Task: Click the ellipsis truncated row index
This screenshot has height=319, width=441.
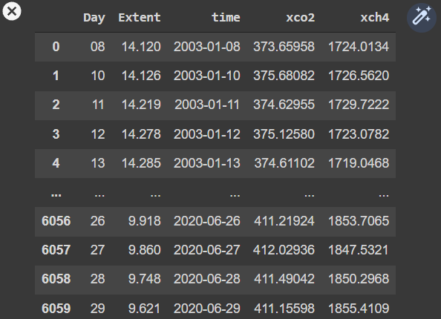Action: pyautogui.click(x=56, y=194)
